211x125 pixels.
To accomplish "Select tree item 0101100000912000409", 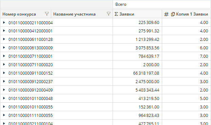I will point(31,90).
